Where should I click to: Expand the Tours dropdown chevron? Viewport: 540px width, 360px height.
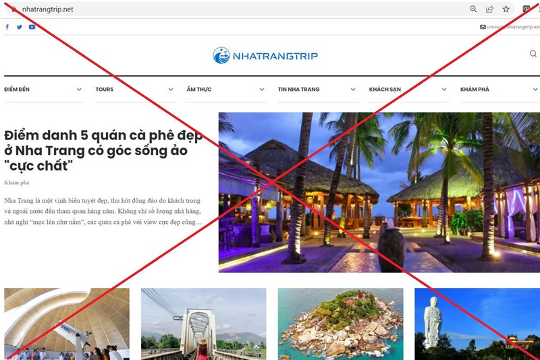(171, 90)
